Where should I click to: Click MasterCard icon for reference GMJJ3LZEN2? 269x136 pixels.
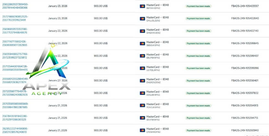142,19
